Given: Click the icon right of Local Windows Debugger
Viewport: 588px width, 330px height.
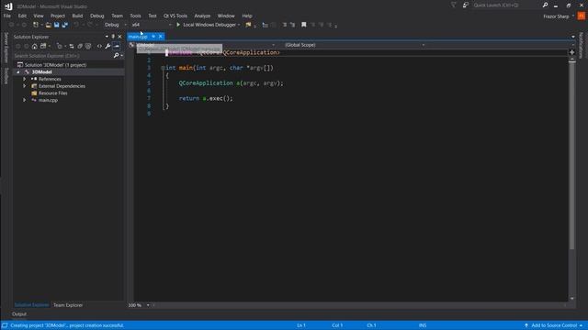Looking at the screenshot, I should pos(248,25).
